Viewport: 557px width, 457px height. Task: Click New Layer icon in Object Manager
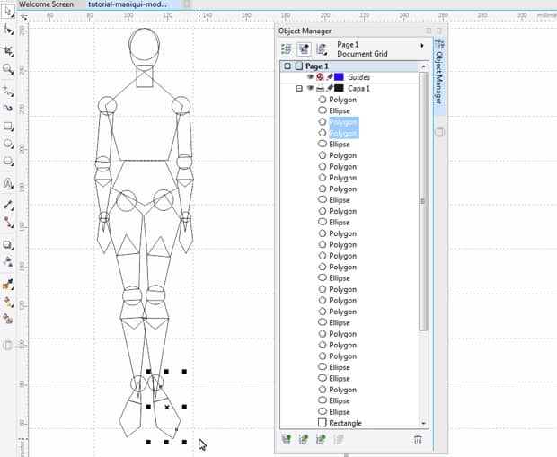(x=287, y=440)
